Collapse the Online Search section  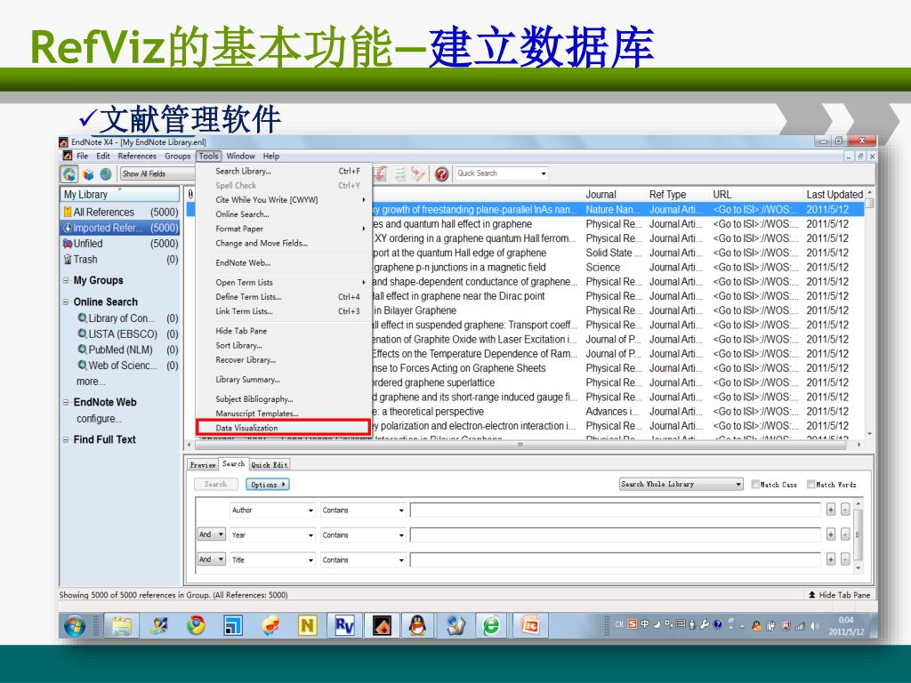[x=66, y=302]
